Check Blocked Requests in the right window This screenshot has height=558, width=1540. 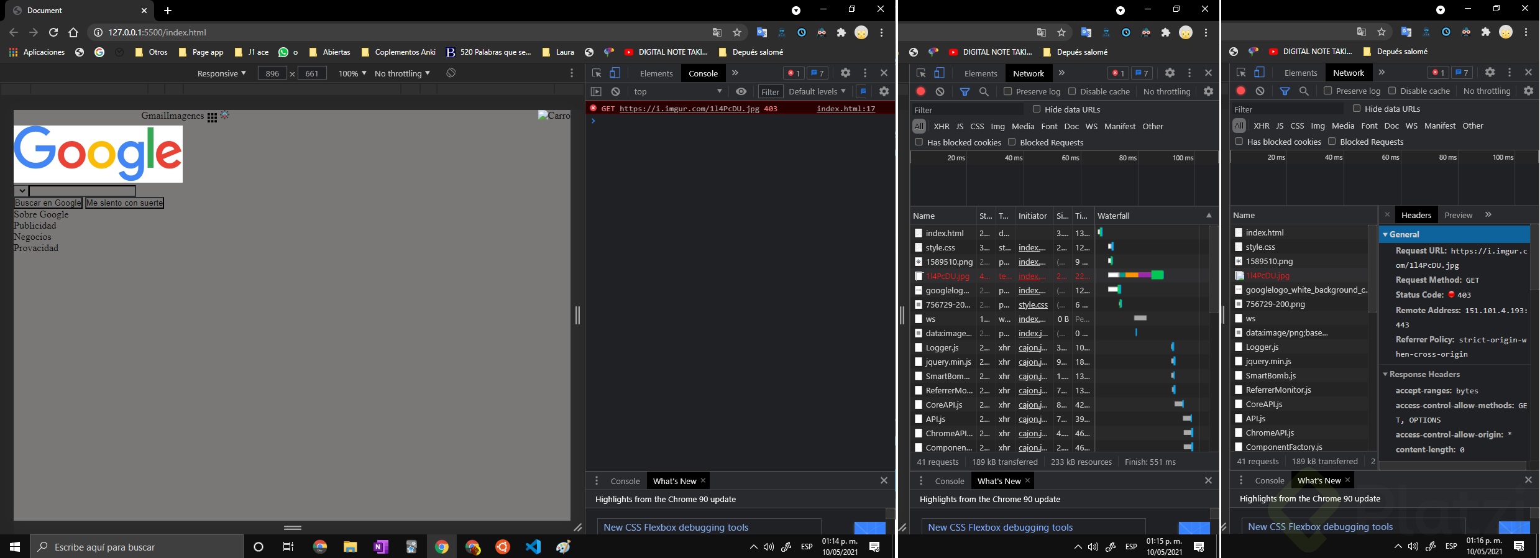1332,141
